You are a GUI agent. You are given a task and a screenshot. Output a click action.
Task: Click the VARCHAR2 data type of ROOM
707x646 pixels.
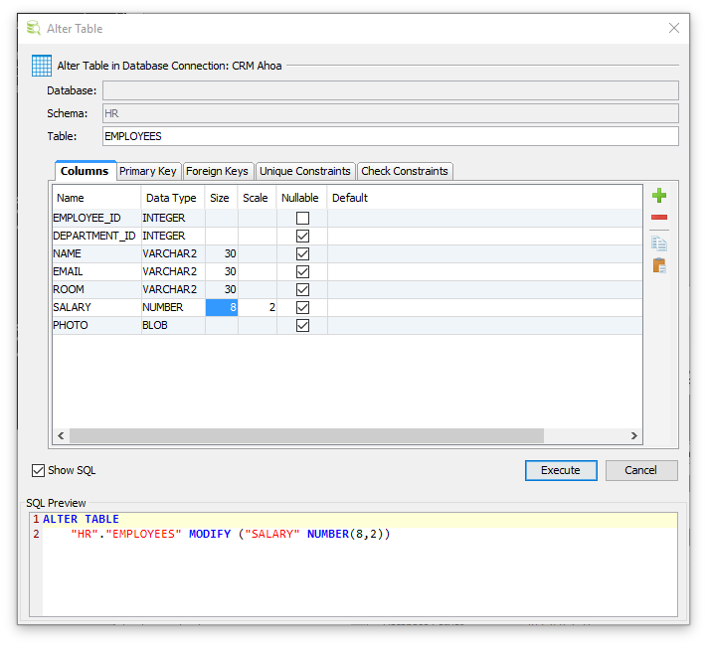pyautogui.click(x=173, y=289)
